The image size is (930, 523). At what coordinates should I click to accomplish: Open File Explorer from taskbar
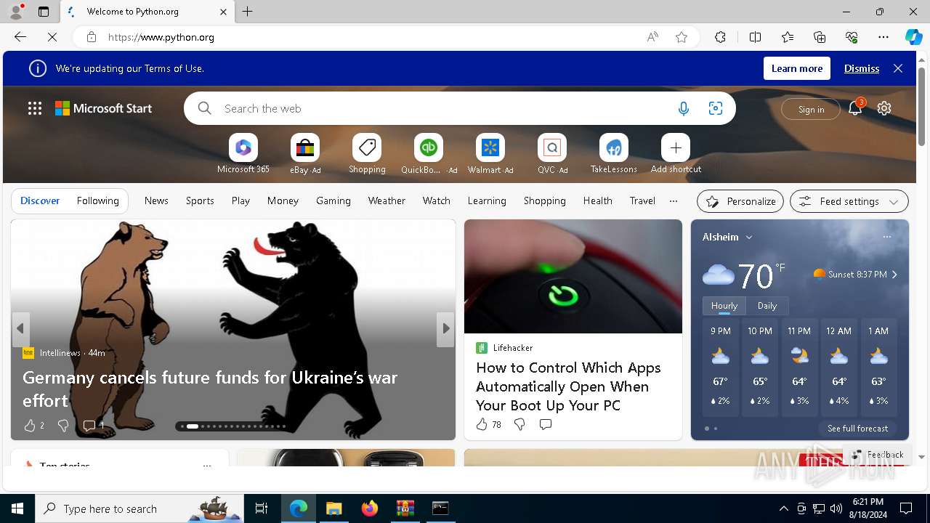333,508
